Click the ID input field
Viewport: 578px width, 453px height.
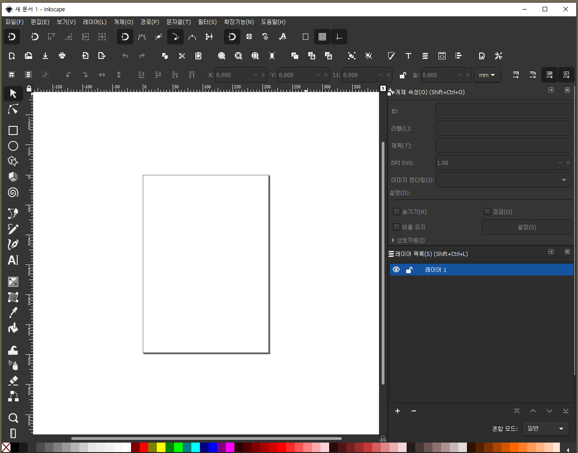point(504,111)
